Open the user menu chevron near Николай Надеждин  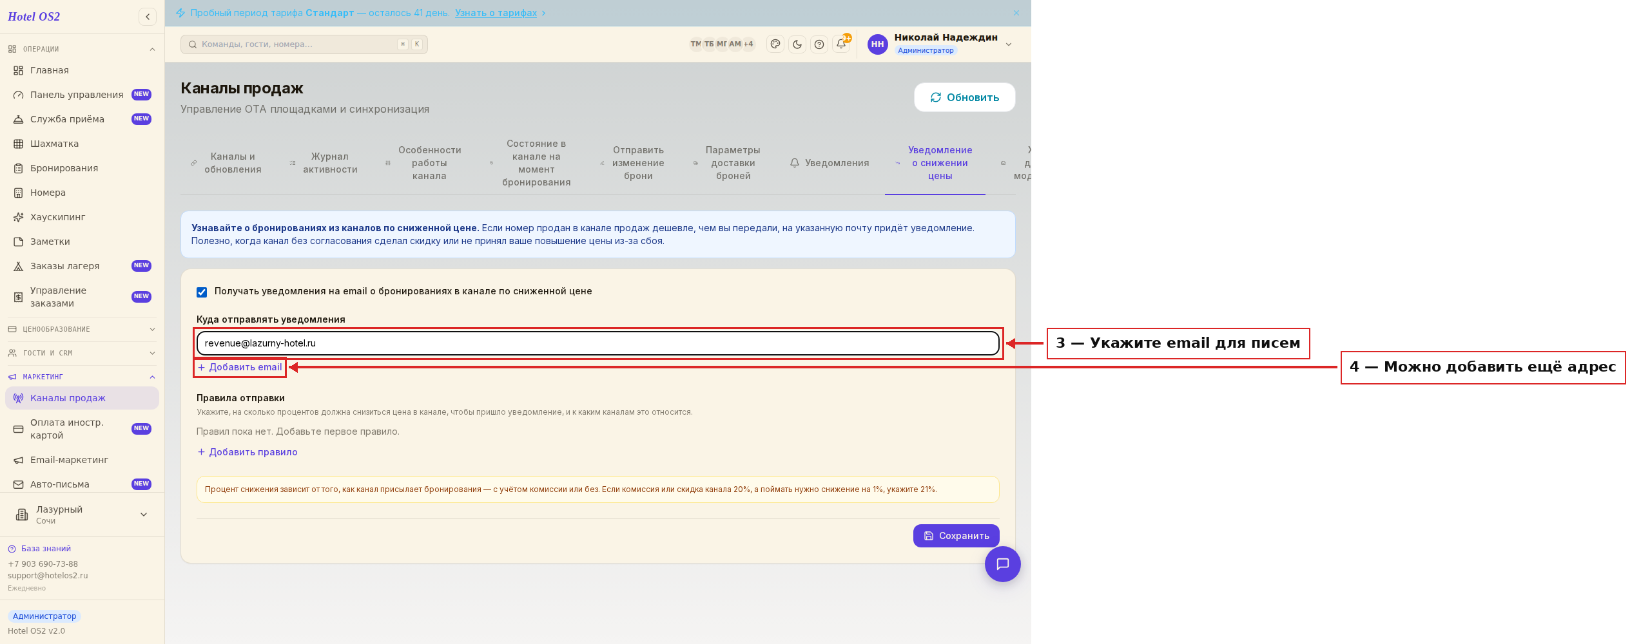tap(1009, 44)
